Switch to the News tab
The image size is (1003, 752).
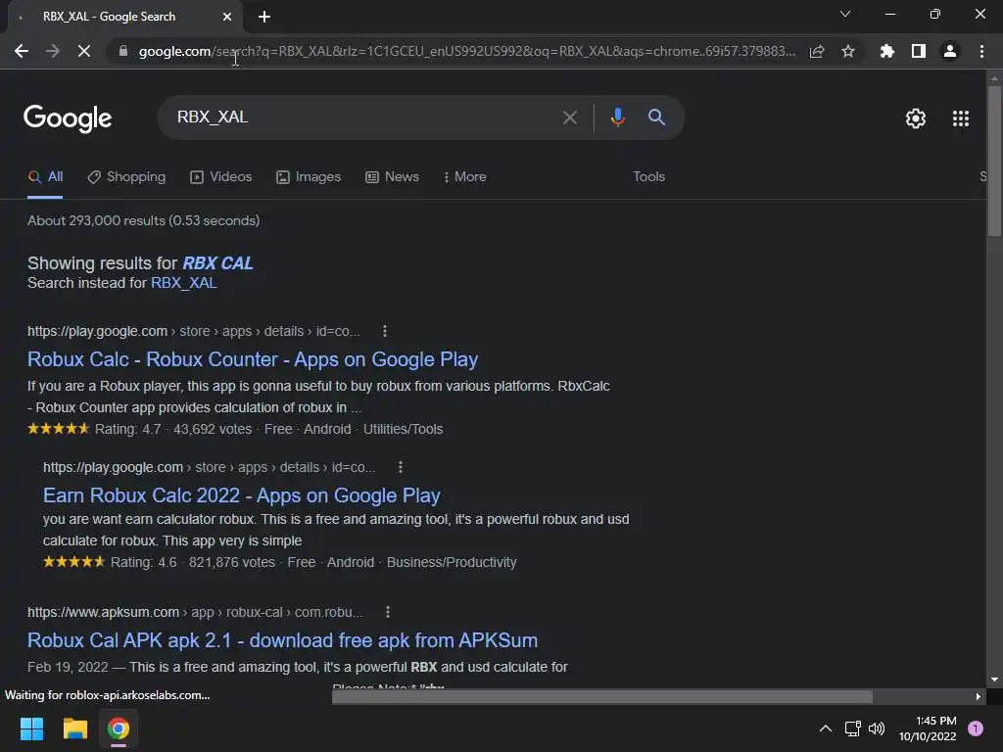click(x=392, y=177)
